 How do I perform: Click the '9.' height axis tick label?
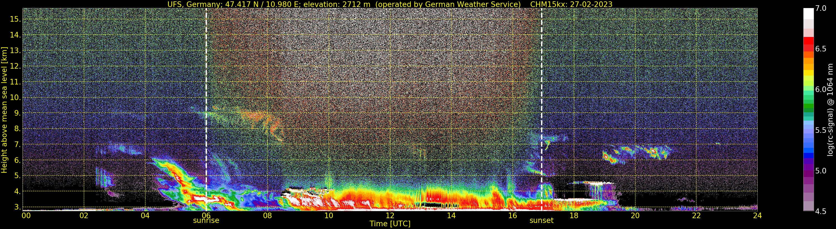17,113
